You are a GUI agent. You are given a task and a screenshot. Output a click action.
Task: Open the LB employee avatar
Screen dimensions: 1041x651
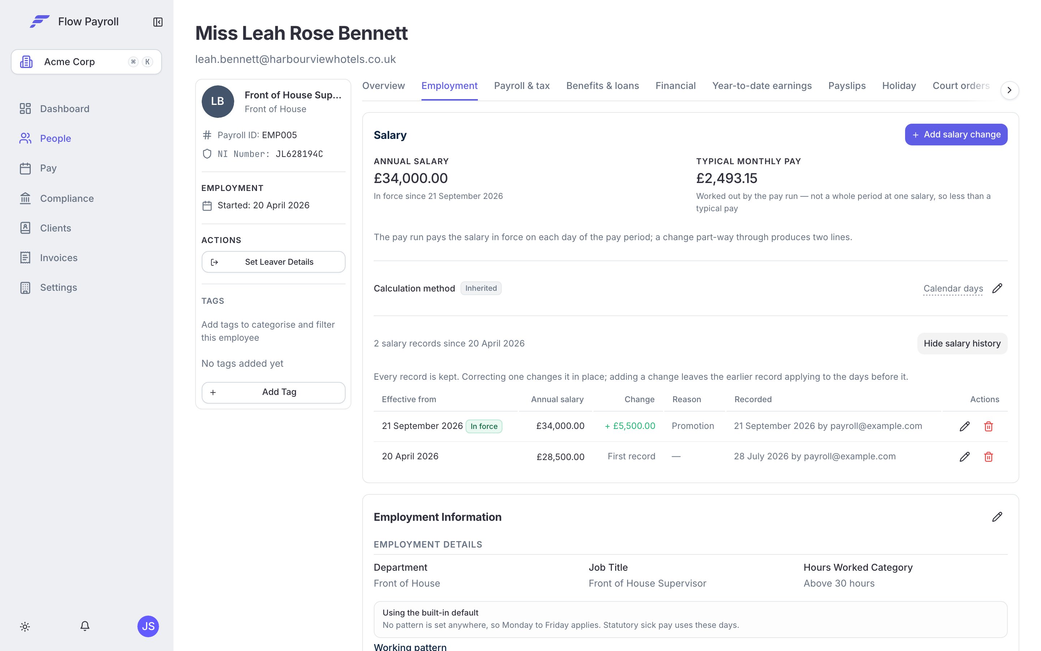(x=218, y=101)
